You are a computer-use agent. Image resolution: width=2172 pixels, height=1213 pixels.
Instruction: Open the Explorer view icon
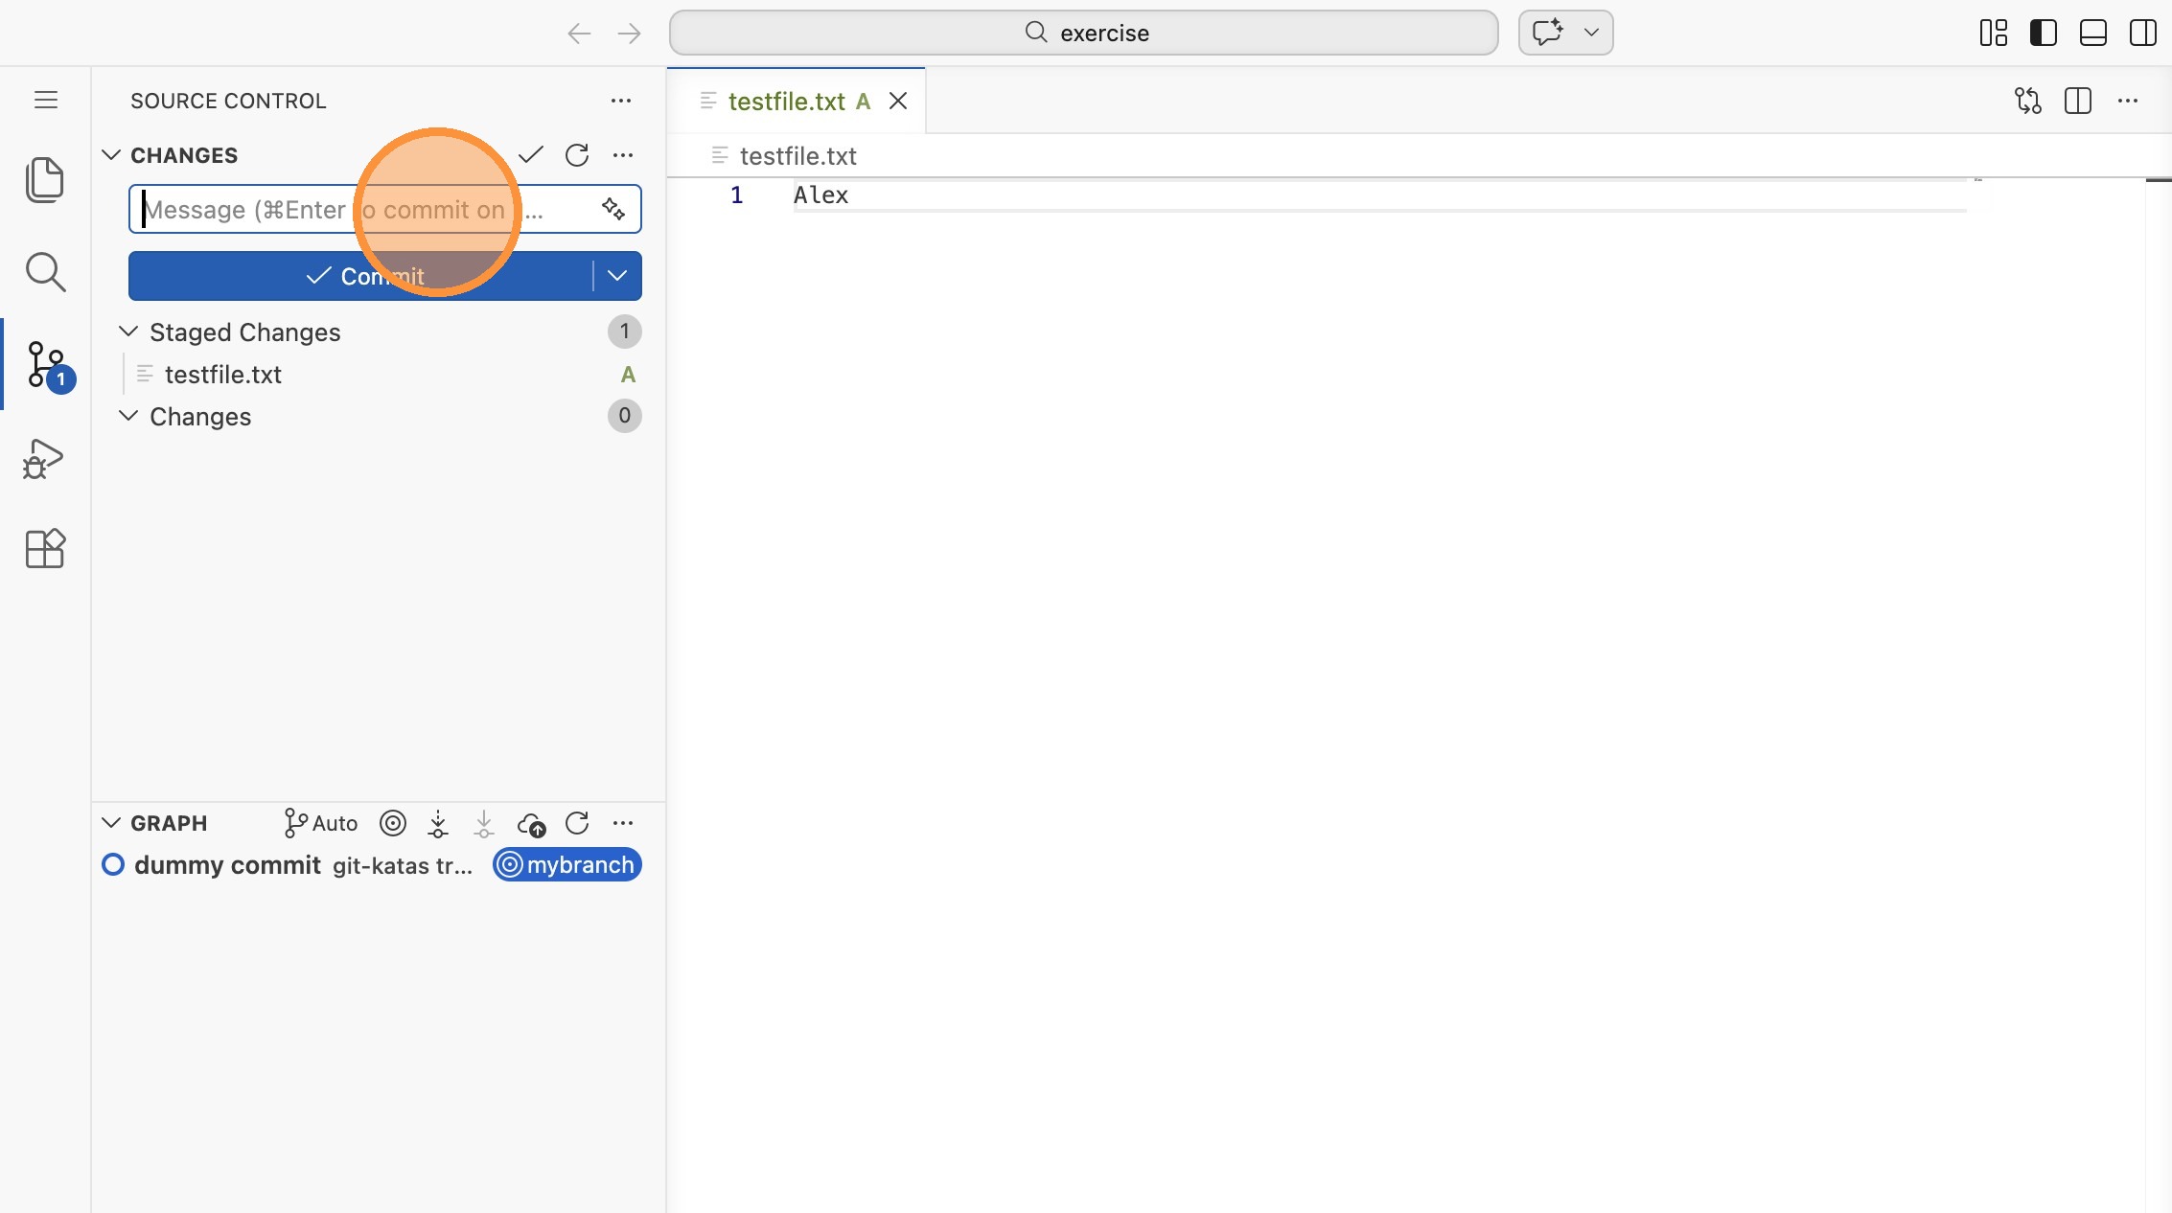click(44, 179)
